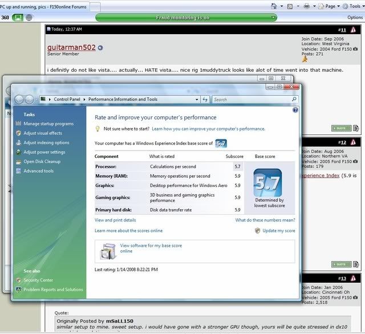Open Adjust visual effects from Tasks
Viewport: 365px width, 334px height.
[43, 133]
